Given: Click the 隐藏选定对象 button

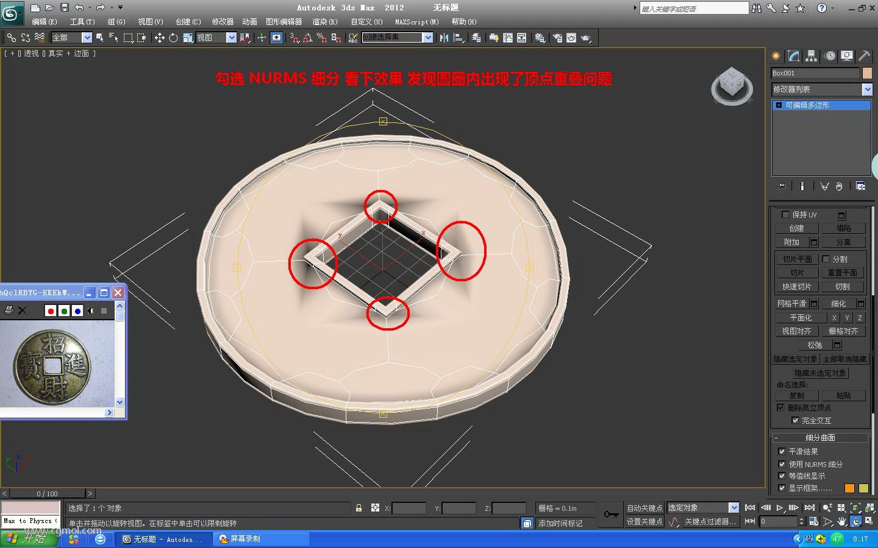Looking at the screenshot, I should coord(795,359).
